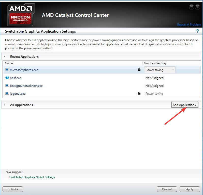203x195 pixels.
Task: Open the Power saving dropdown for microsoft.photos.exe
Action: [160, 70]
